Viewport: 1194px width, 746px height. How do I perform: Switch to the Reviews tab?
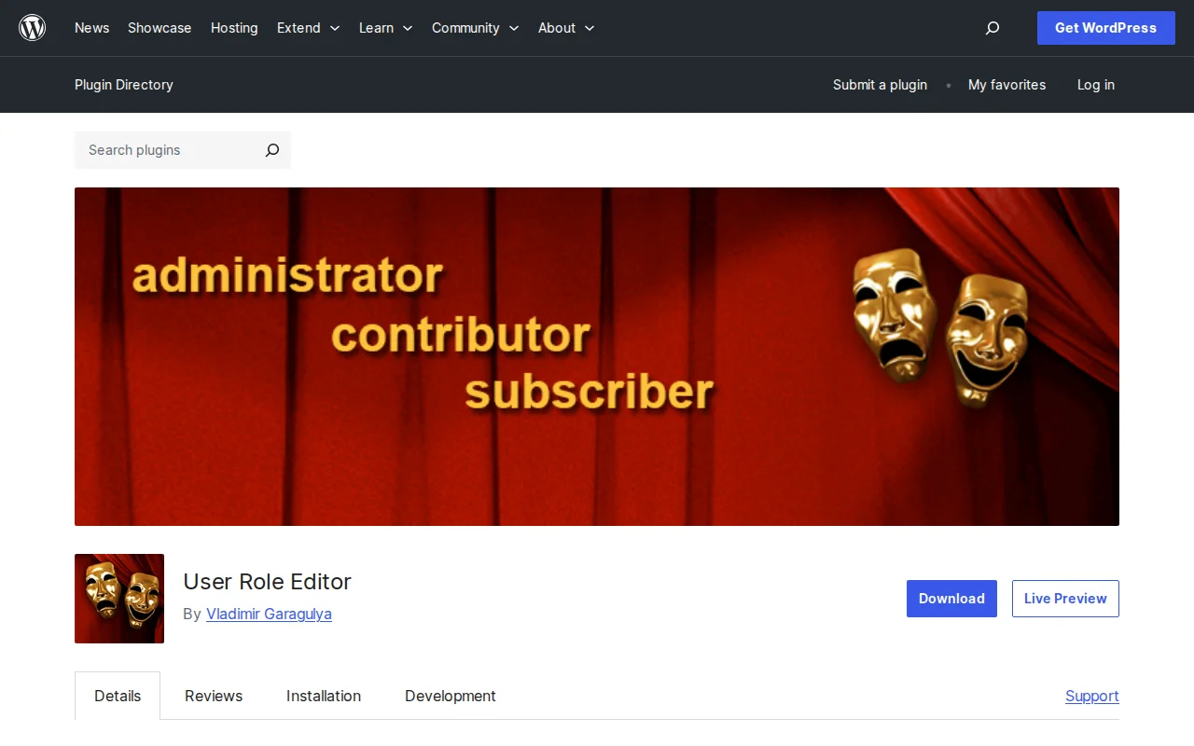pyautogui.click(x=213, y=696)
